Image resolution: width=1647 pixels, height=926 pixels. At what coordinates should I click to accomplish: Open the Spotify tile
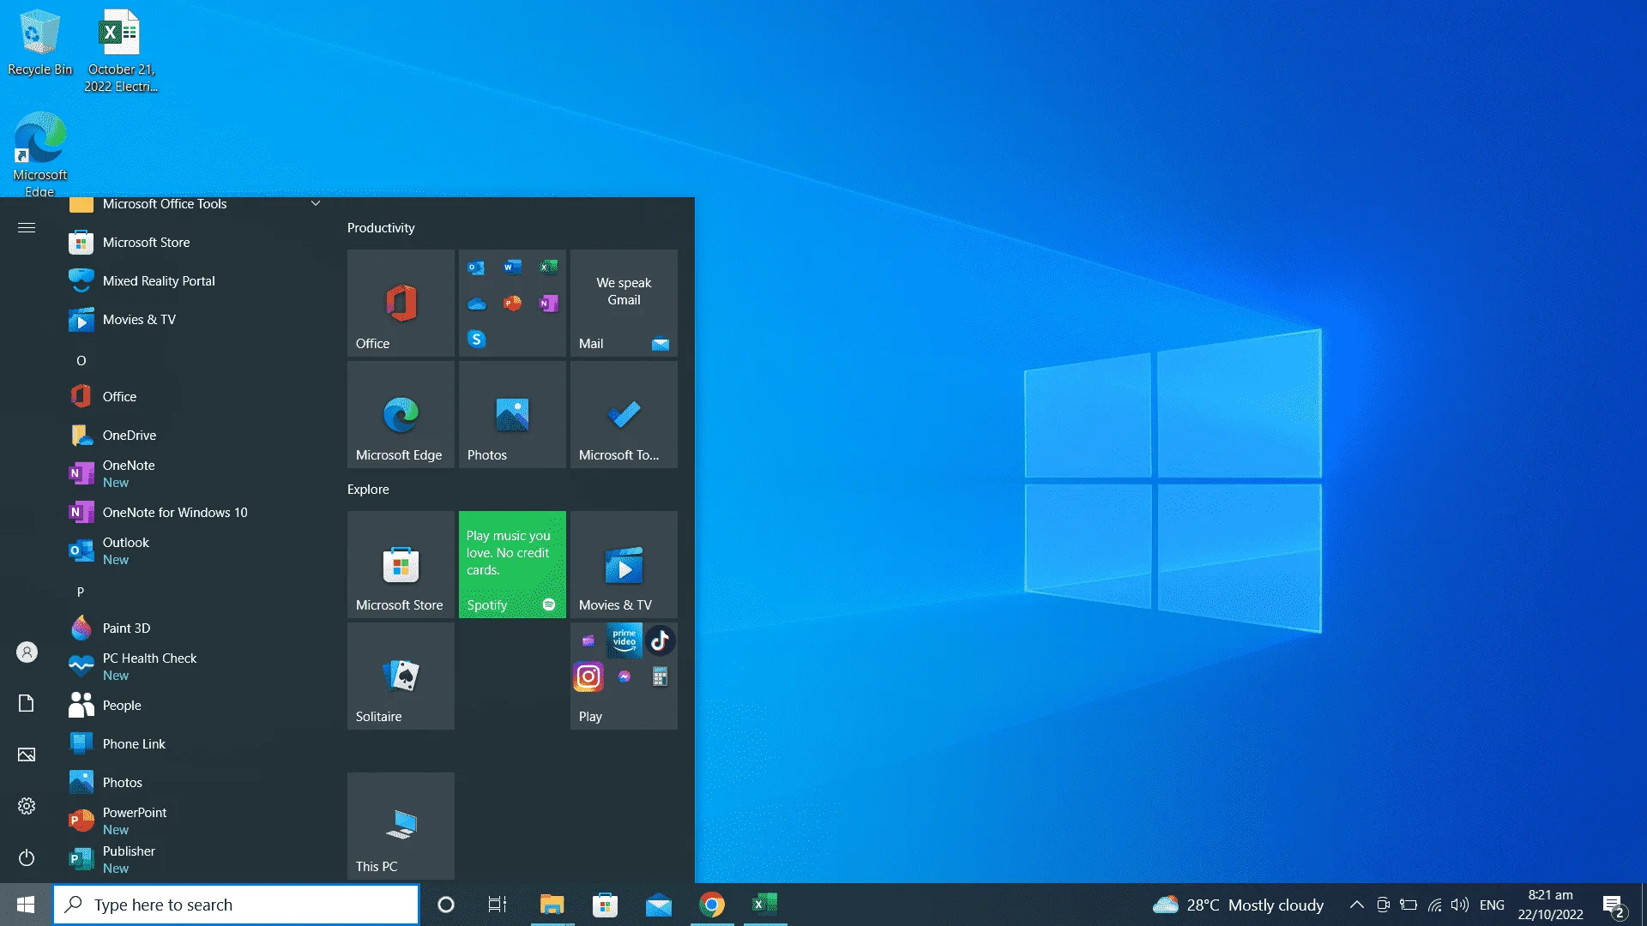512,564
